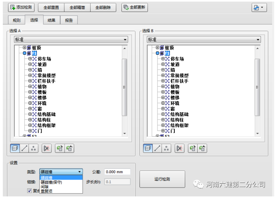Image resolution: width=275 pixels, height=198 pixels.
Task: Toggle lines geometry type in 选择 B
Action: point(157,148)
